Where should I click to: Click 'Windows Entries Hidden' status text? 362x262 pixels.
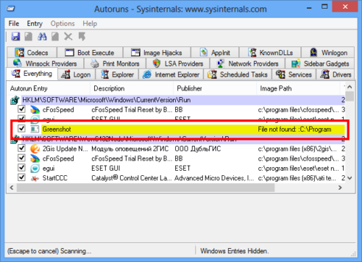pyautogui.click(x=235, y=251)
